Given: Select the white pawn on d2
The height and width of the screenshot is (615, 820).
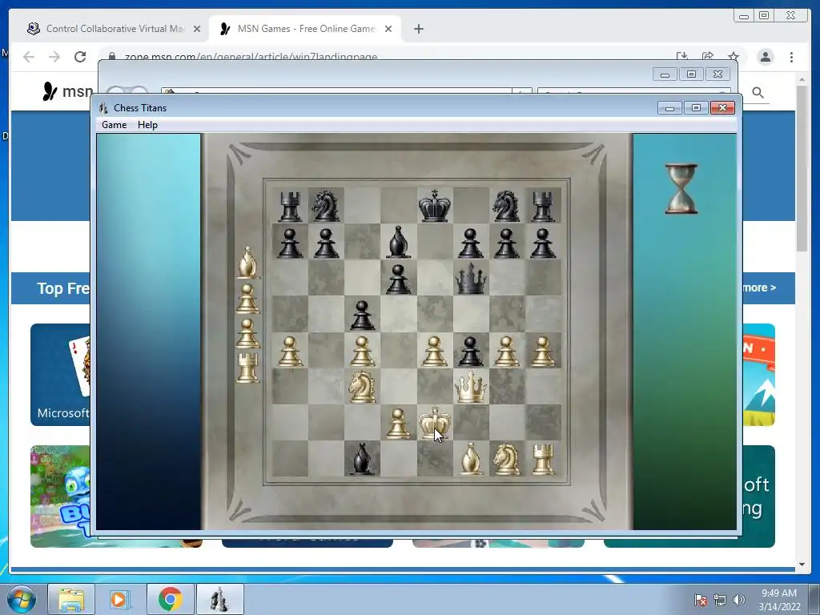Looking at the screenshot, I should (x=398, y=423).
